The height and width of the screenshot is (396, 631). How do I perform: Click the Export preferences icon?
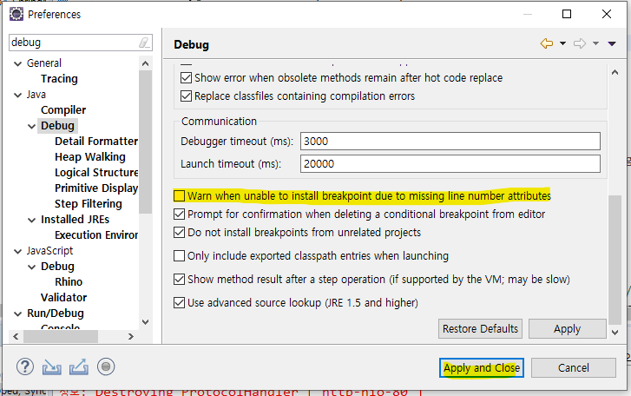point(79,367)
